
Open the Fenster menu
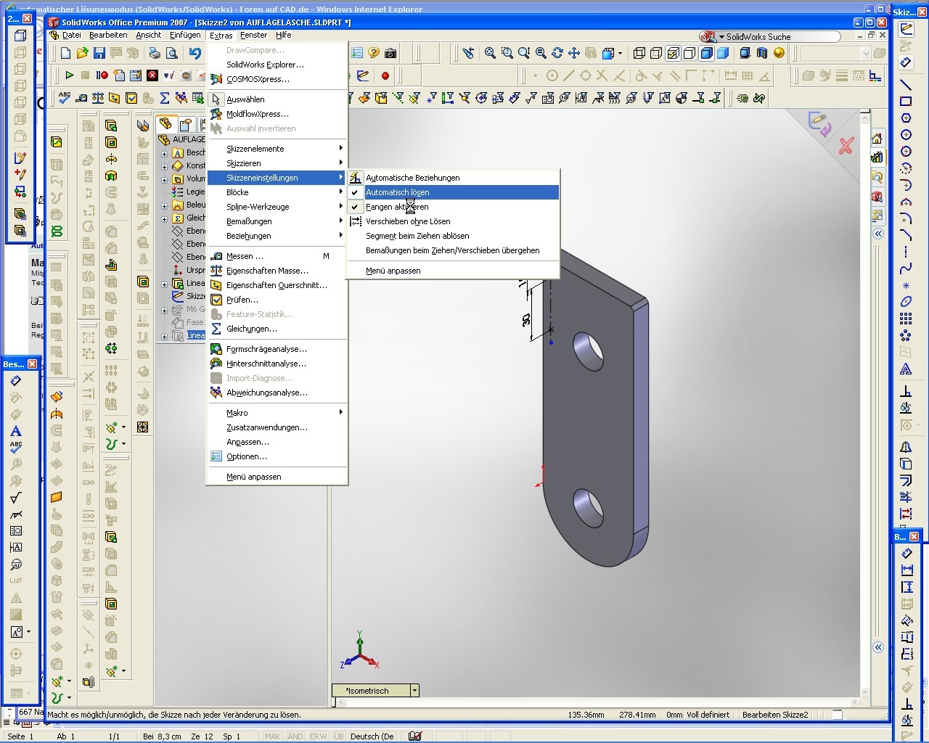pos(253,35)
